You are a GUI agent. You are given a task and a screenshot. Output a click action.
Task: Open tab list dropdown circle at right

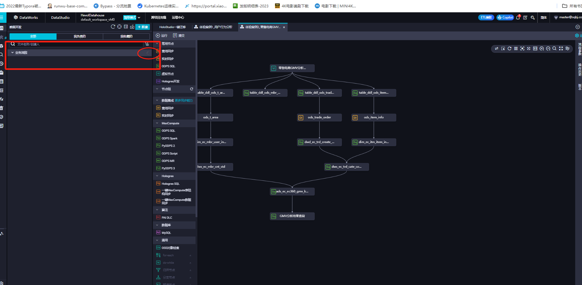[x=578, y=27]
